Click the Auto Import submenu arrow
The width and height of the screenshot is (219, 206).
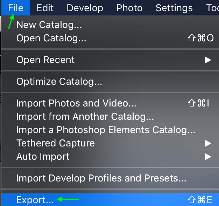208,157
